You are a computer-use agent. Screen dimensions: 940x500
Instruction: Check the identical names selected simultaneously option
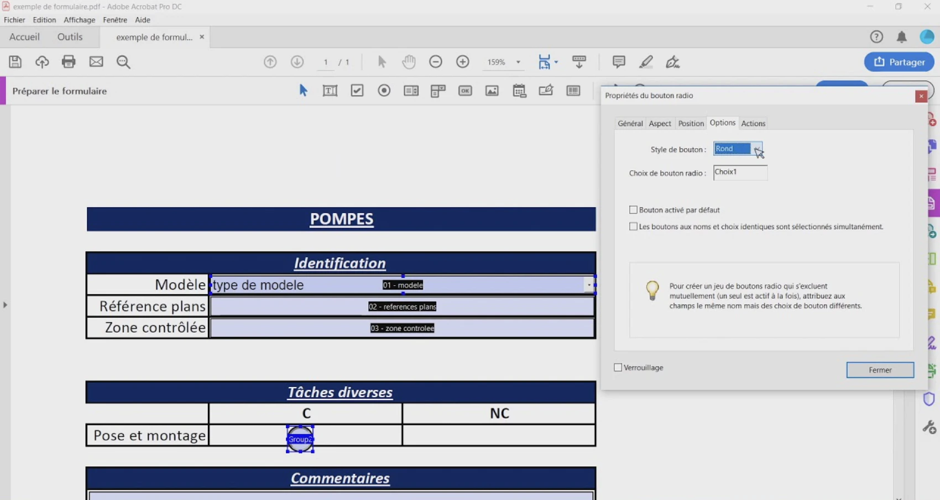pos(633,227)
